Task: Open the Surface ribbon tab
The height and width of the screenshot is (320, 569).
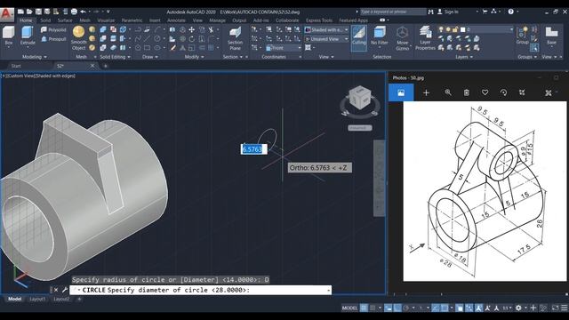Action: click(65, 20)
